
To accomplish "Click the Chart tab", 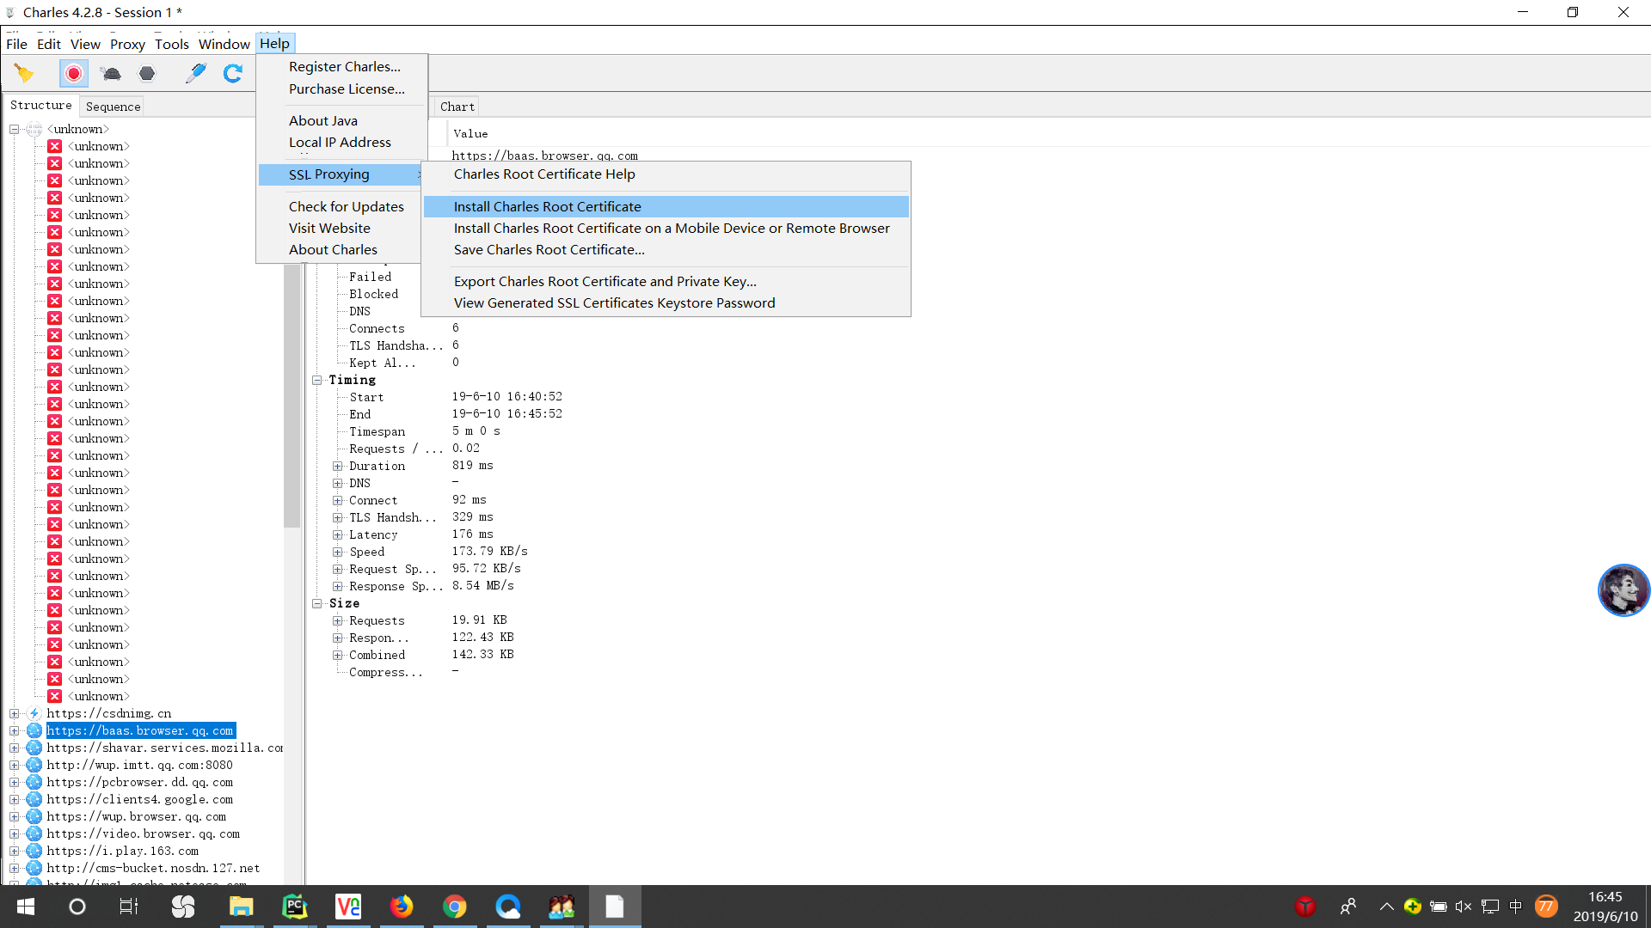I will [457, 107].
